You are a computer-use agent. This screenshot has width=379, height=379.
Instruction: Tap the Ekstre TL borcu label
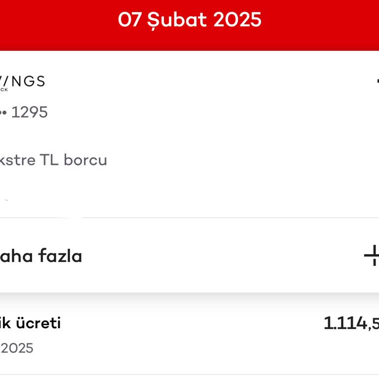(53, 160)
